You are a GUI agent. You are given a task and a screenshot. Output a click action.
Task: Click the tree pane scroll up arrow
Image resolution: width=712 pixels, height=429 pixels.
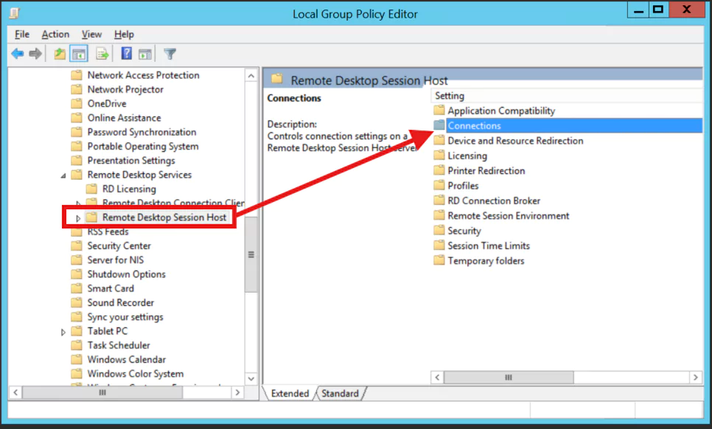[251, 76]
